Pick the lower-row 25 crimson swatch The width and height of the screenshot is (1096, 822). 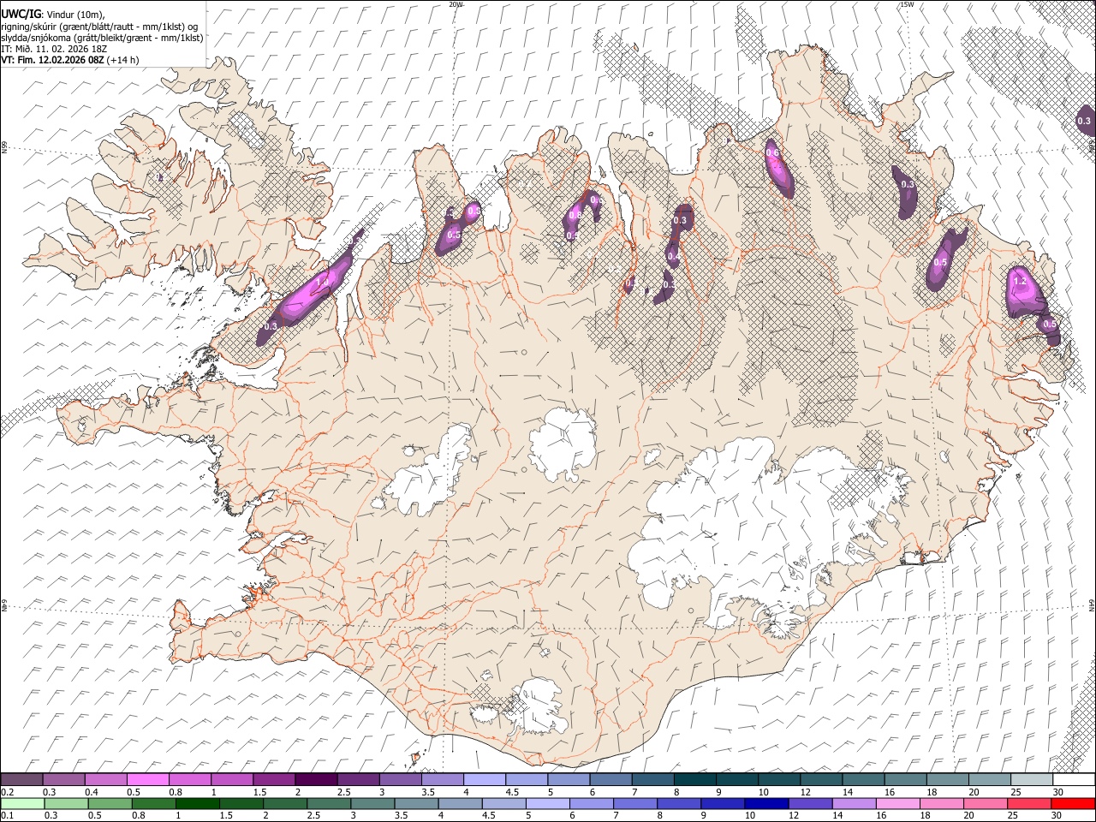1028,803
